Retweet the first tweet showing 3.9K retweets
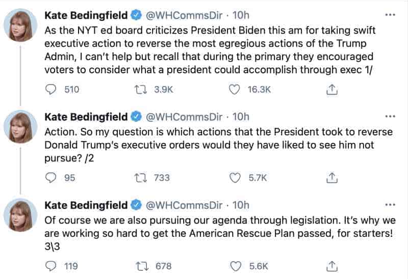The image size is (408, 279). coord(141,90)
